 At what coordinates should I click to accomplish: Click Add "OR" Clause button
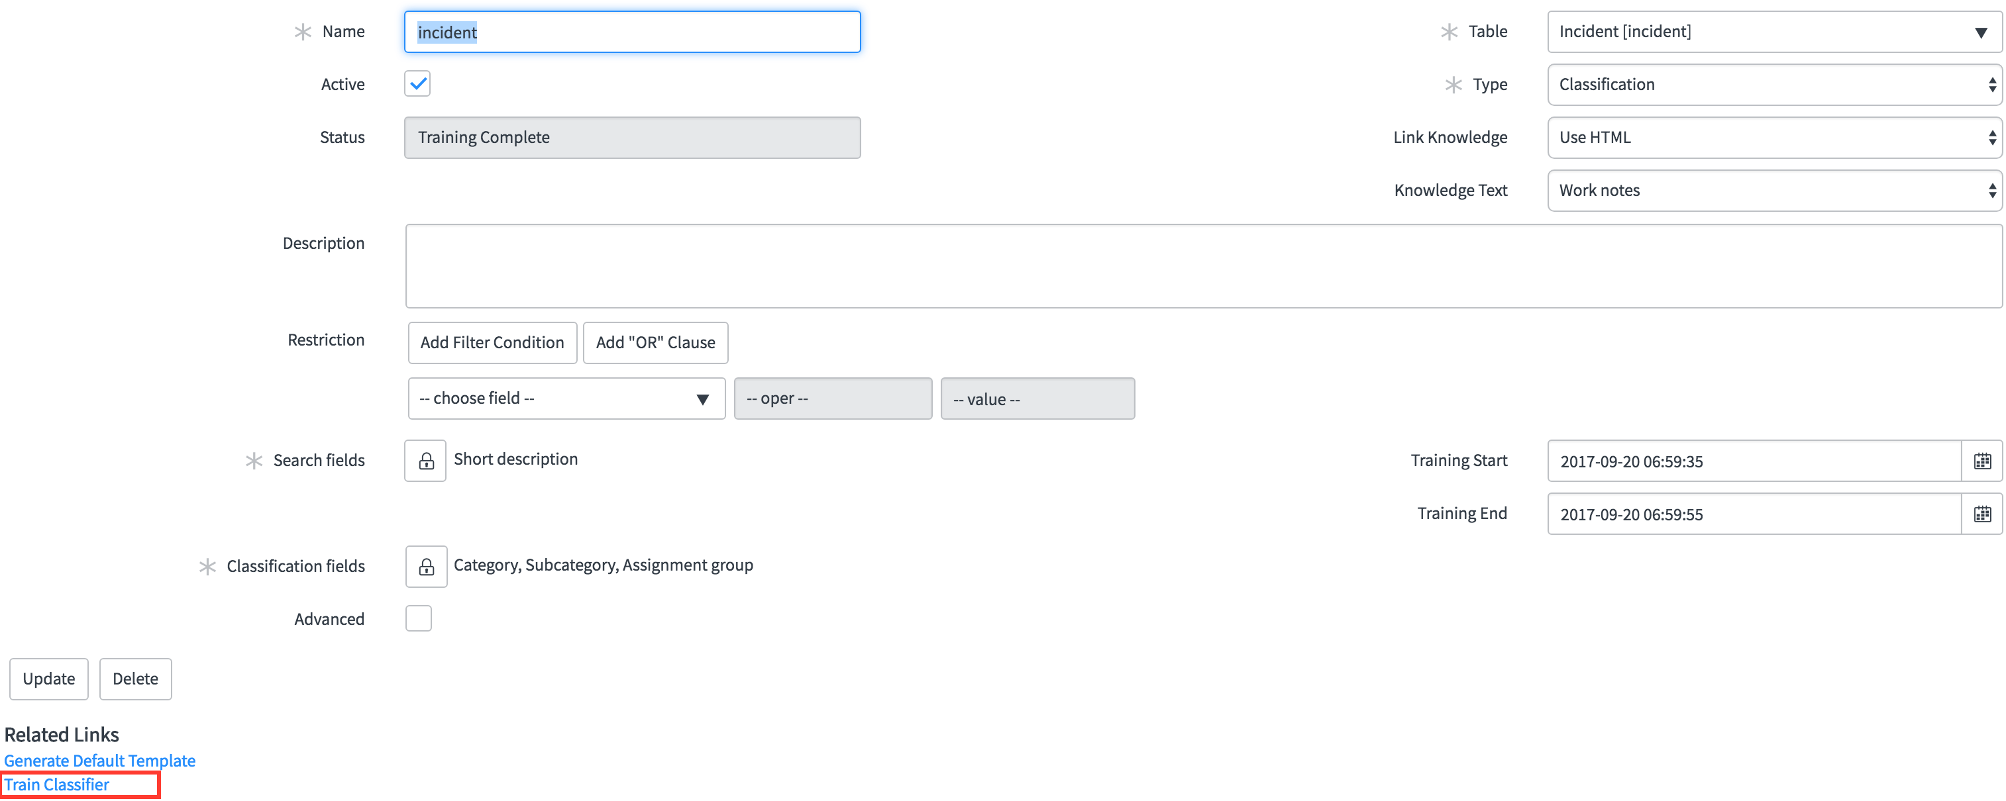(x=655, y=342)
